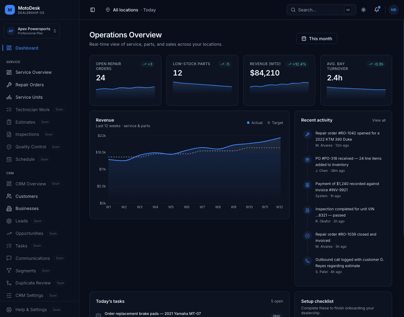Click the Service Units motorcycle icon
Image resolution: width=404 pixels, height=317 pixels.
pos(9,97)
